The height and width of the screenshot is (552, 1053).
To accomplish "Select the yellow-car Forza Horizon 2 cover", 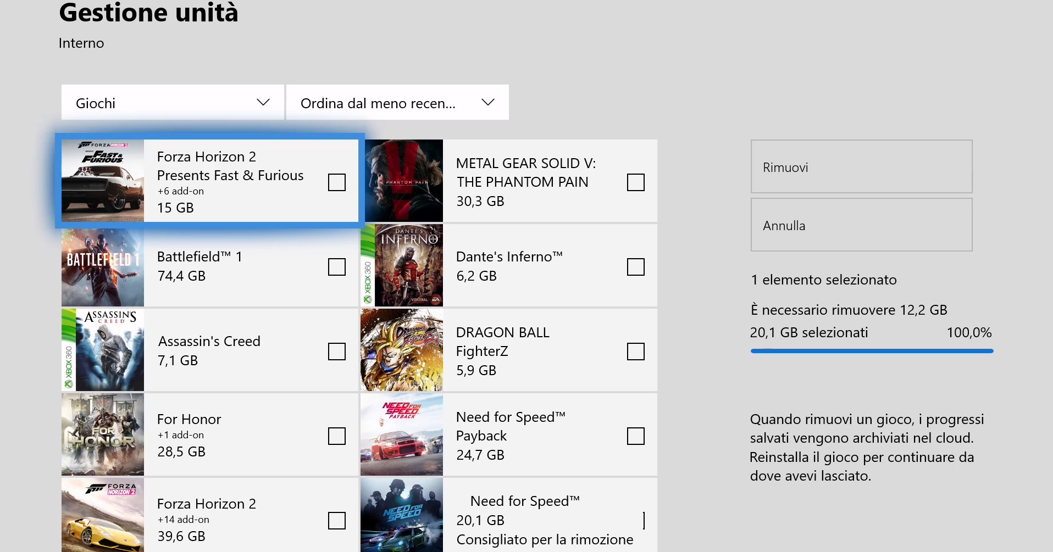I will point(103,515).
